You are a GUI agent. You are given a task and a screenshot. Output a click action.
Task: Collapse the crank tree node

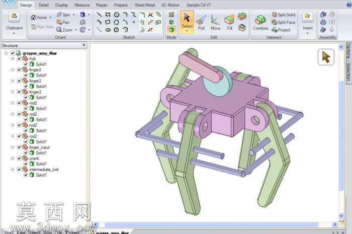(x=13, y=159)
